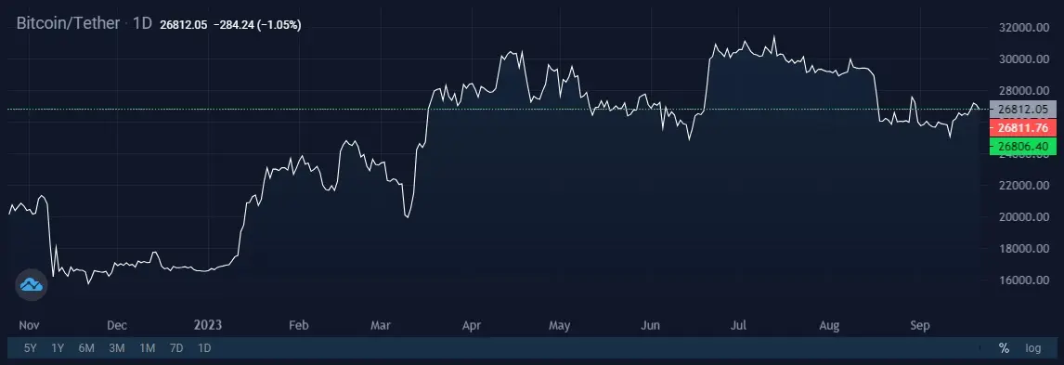The height and width of the screenshot is (365, 1064).
Task: Click the Jun label on time axis
Action: pyautogui.click(x=650, y=325)
